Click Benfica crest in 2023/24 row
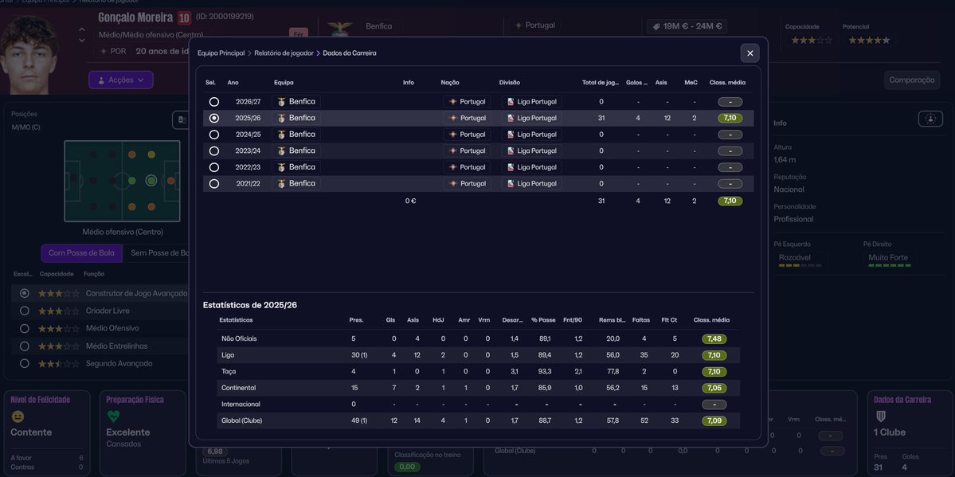Viewport: 955px width, 477px height. pyautogui.click(x=281, y=151)
